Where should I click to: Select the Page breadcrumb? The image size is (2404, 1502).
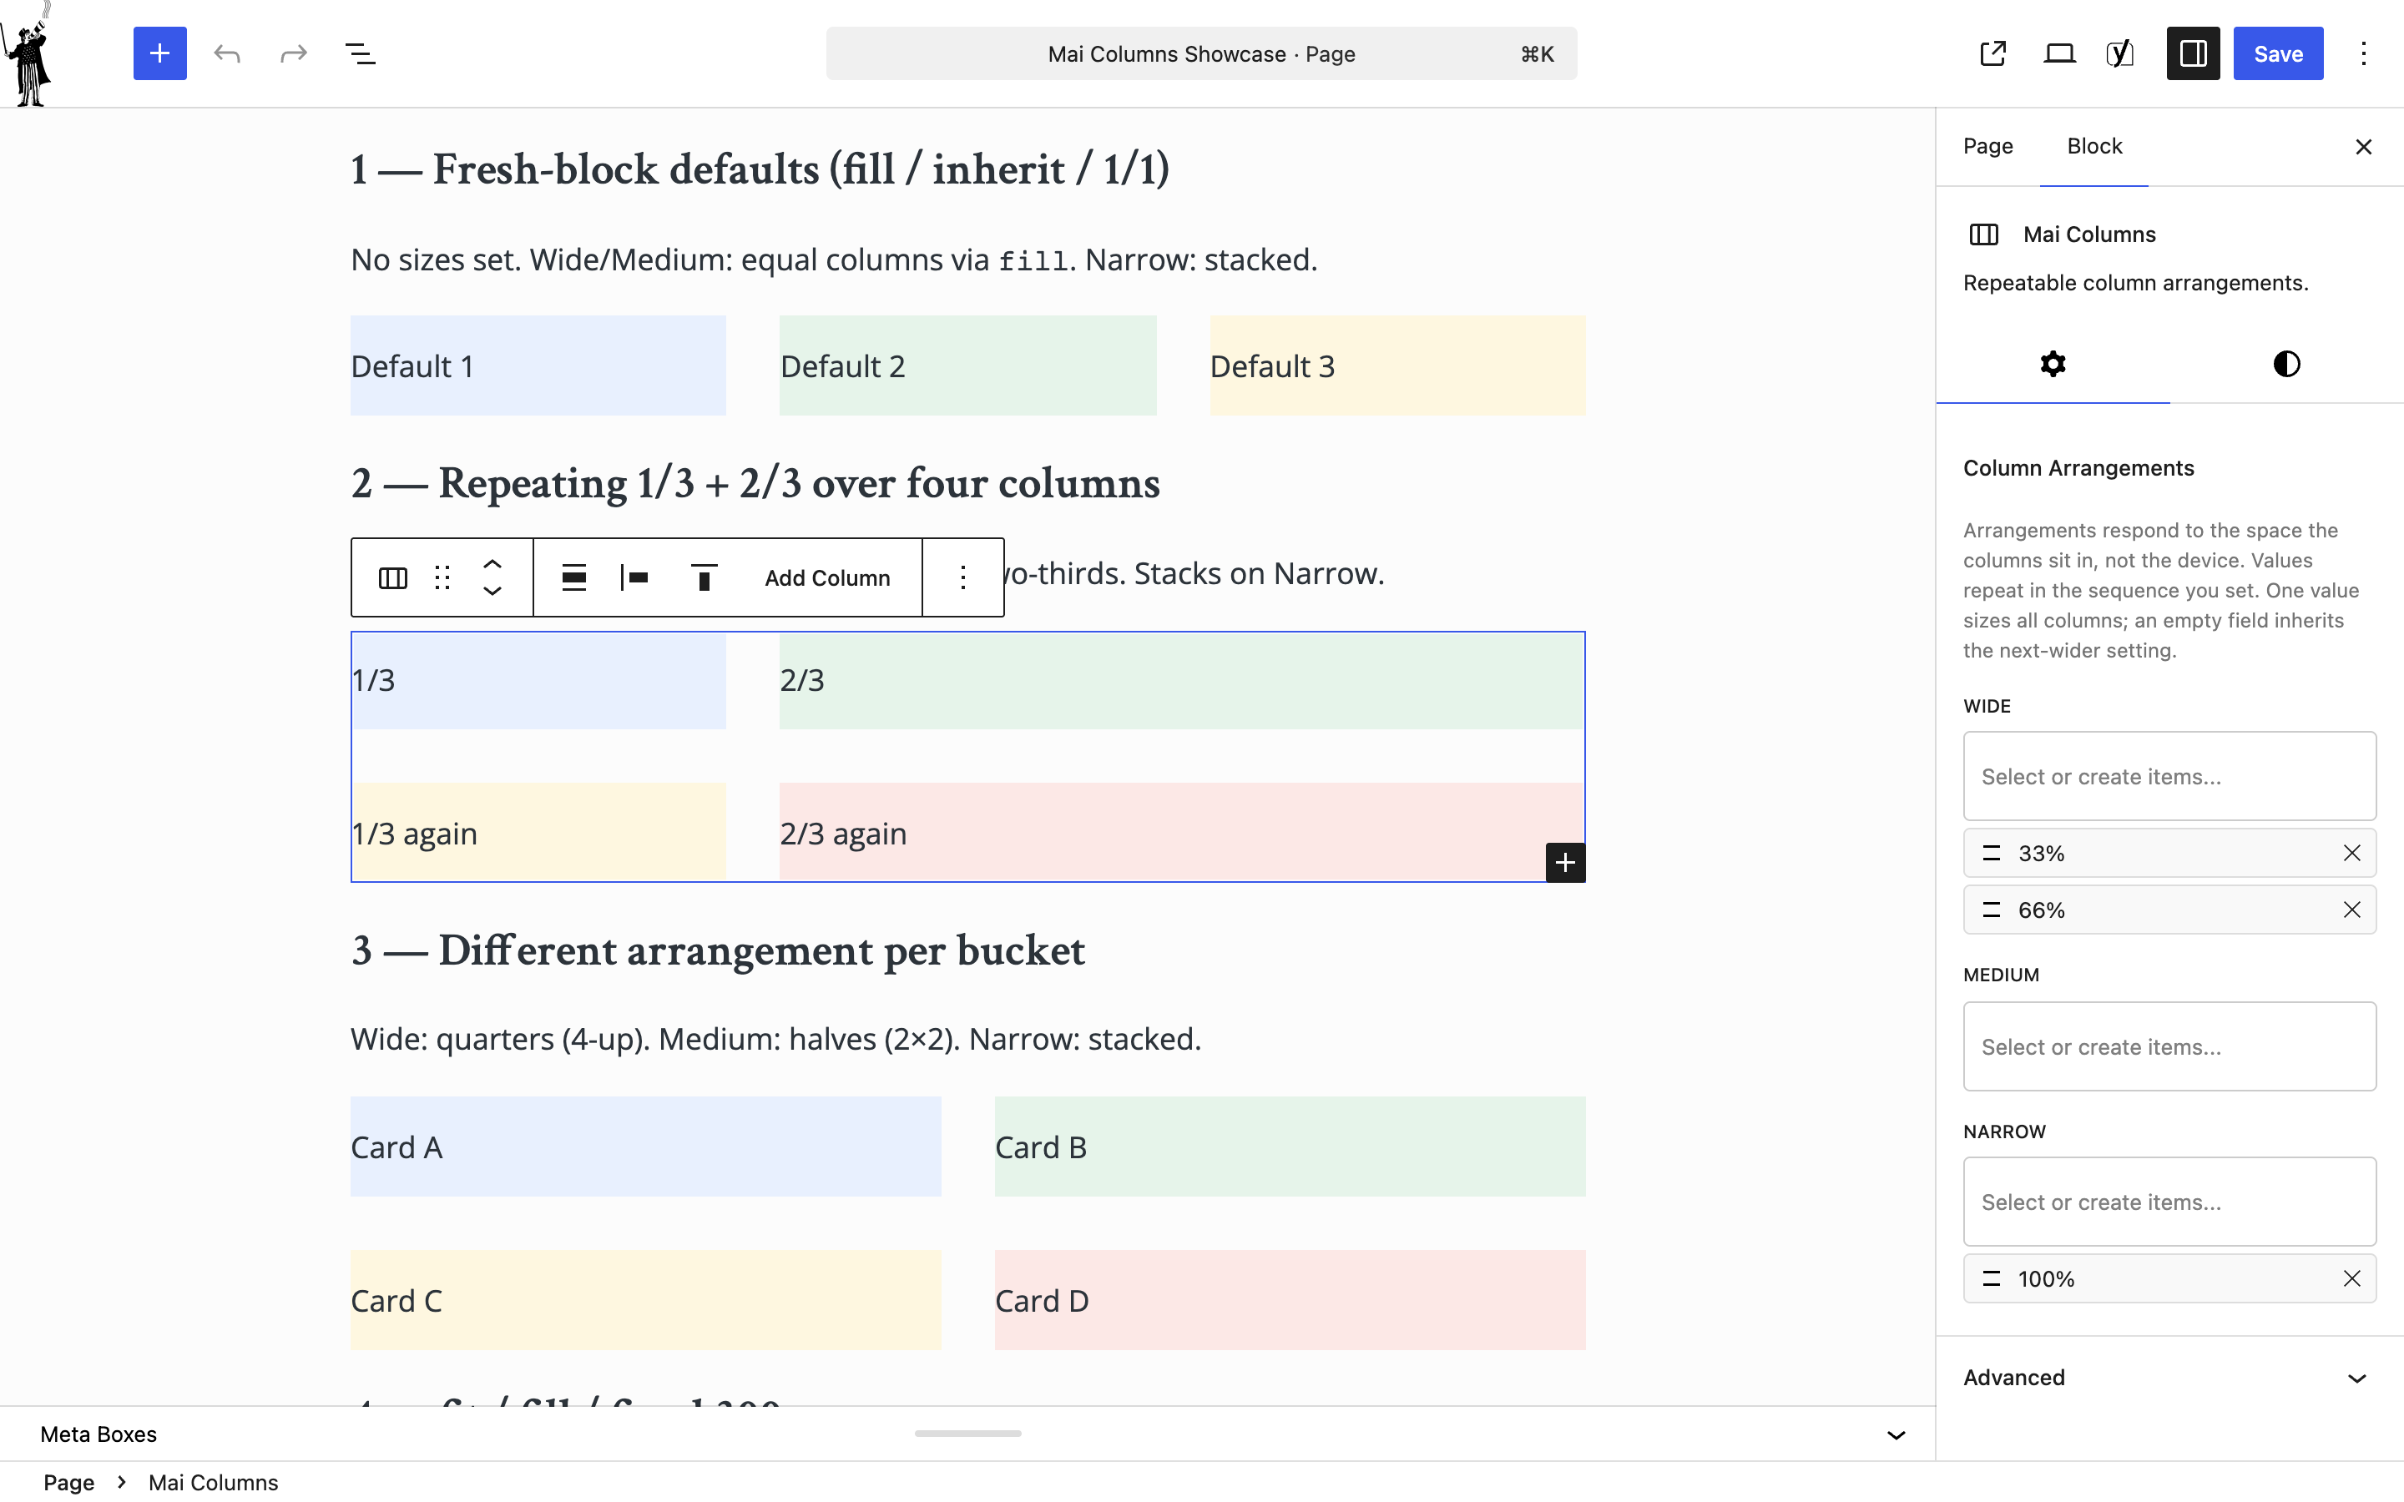(x=68, y=1481)
